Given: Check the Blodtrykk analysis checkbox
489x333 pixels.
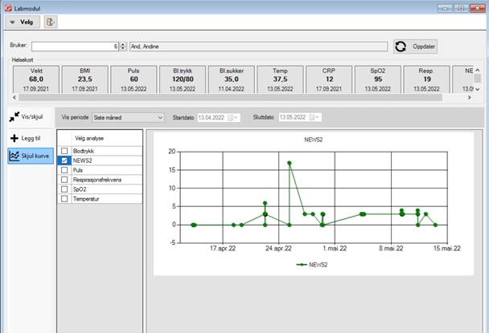Looking at the screenshot, I should (64, 151).
